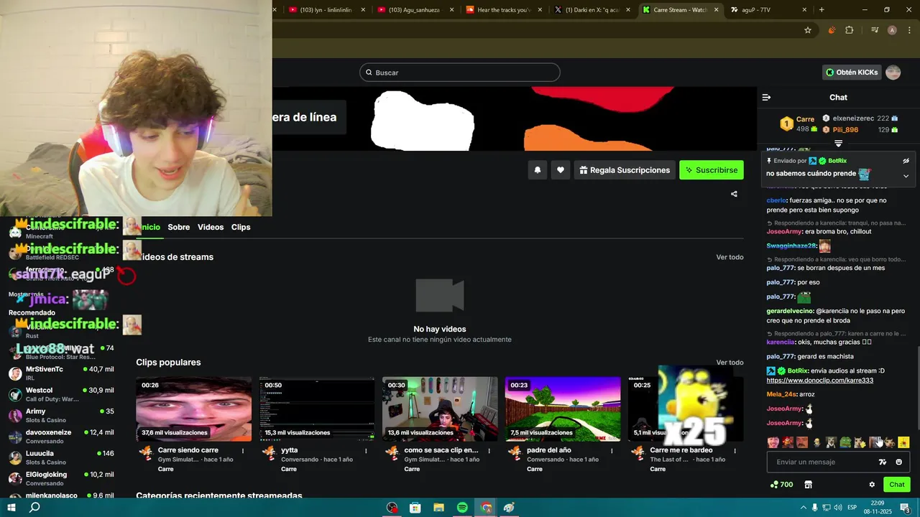The width and height of the screenshot is (920, 517).
Task: Click the orange extension icon in toolbar
Action: (832, 30)
